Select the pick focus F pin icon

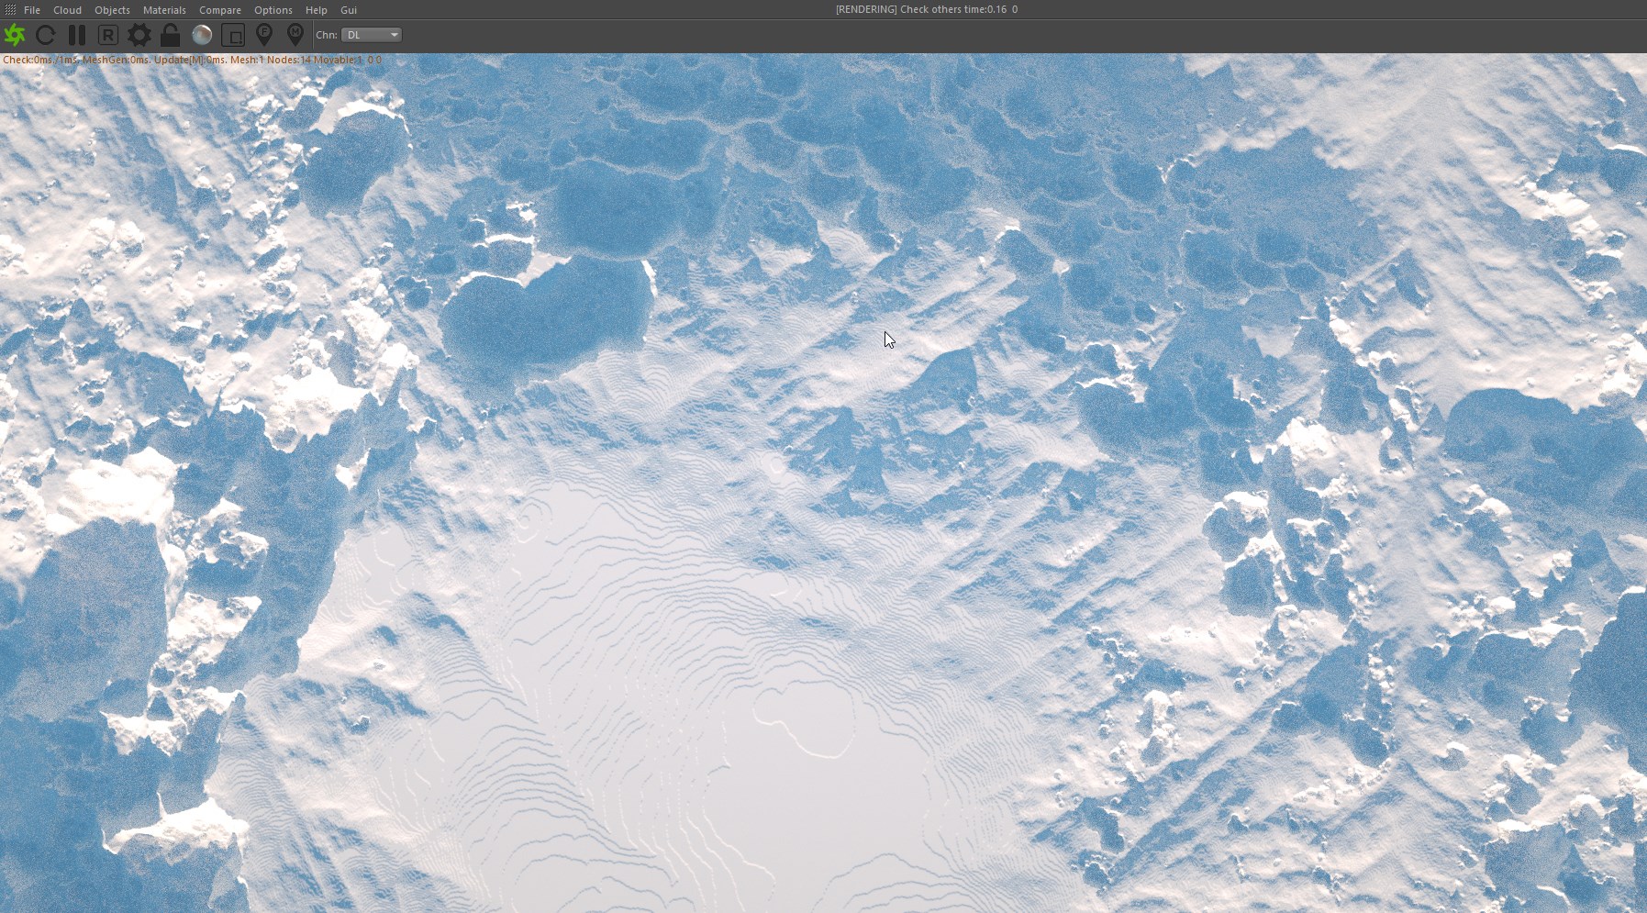[x=264, y=35]
